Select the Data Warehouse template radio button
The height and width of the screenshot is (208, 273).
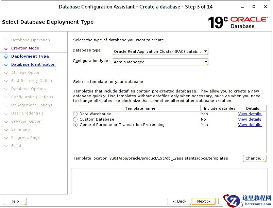point(75,114)
